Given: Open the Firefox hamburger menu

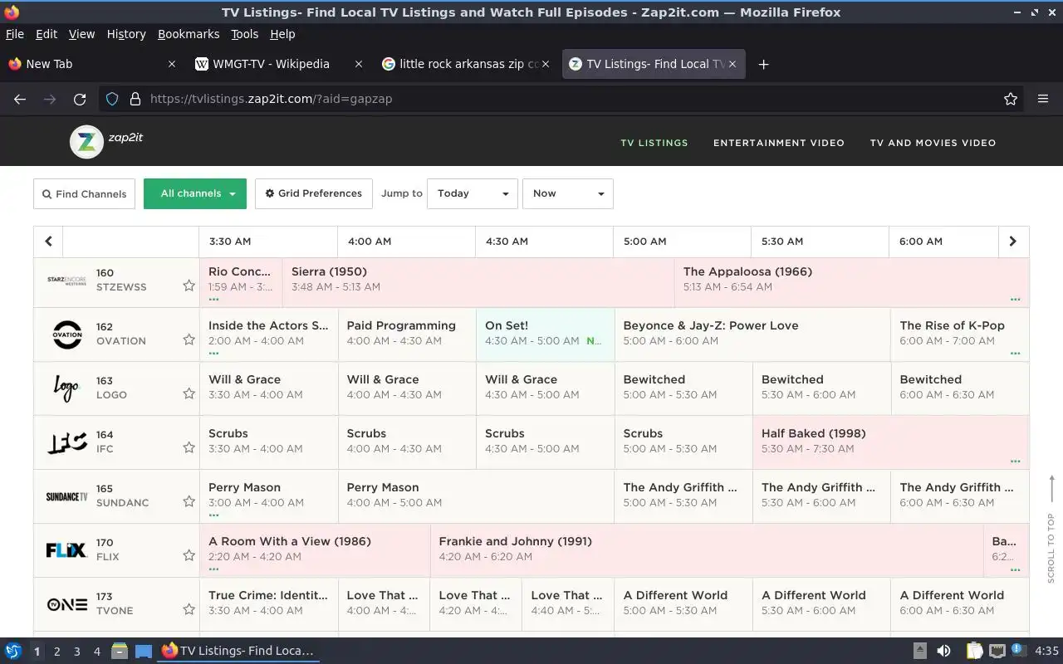Looking at the screenshot, I should tap(1043, 99).
